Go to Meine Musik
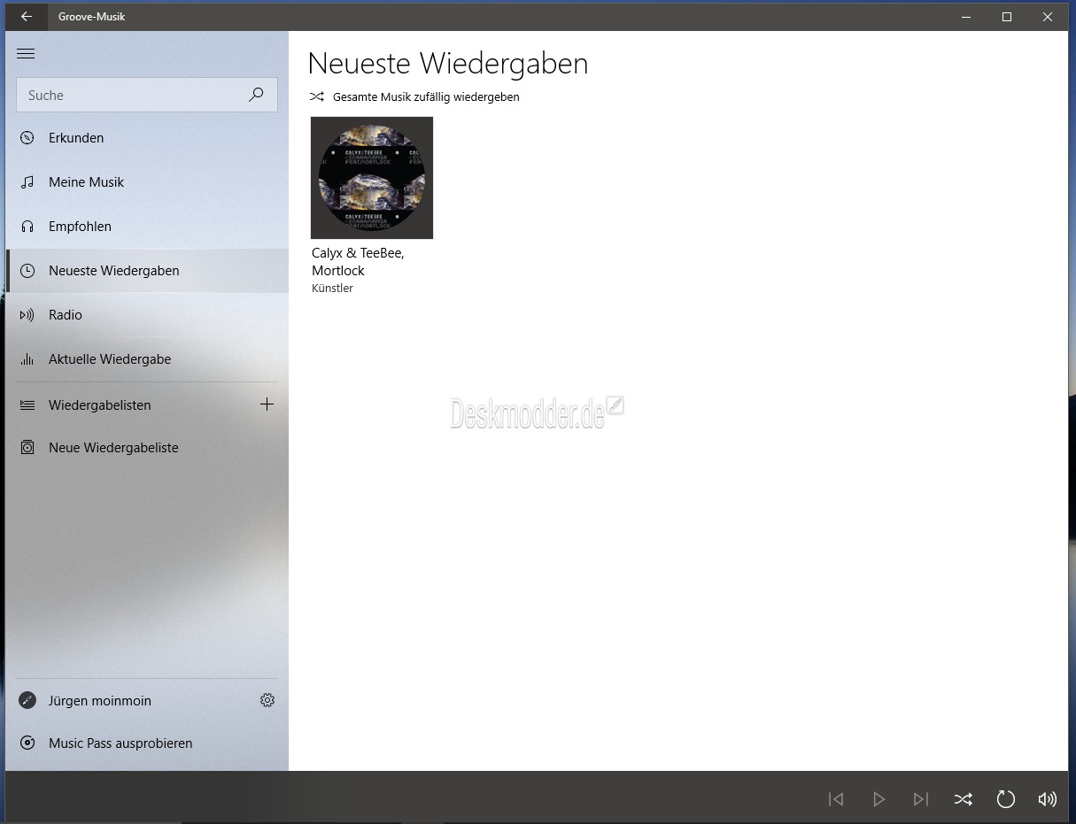 86,182
